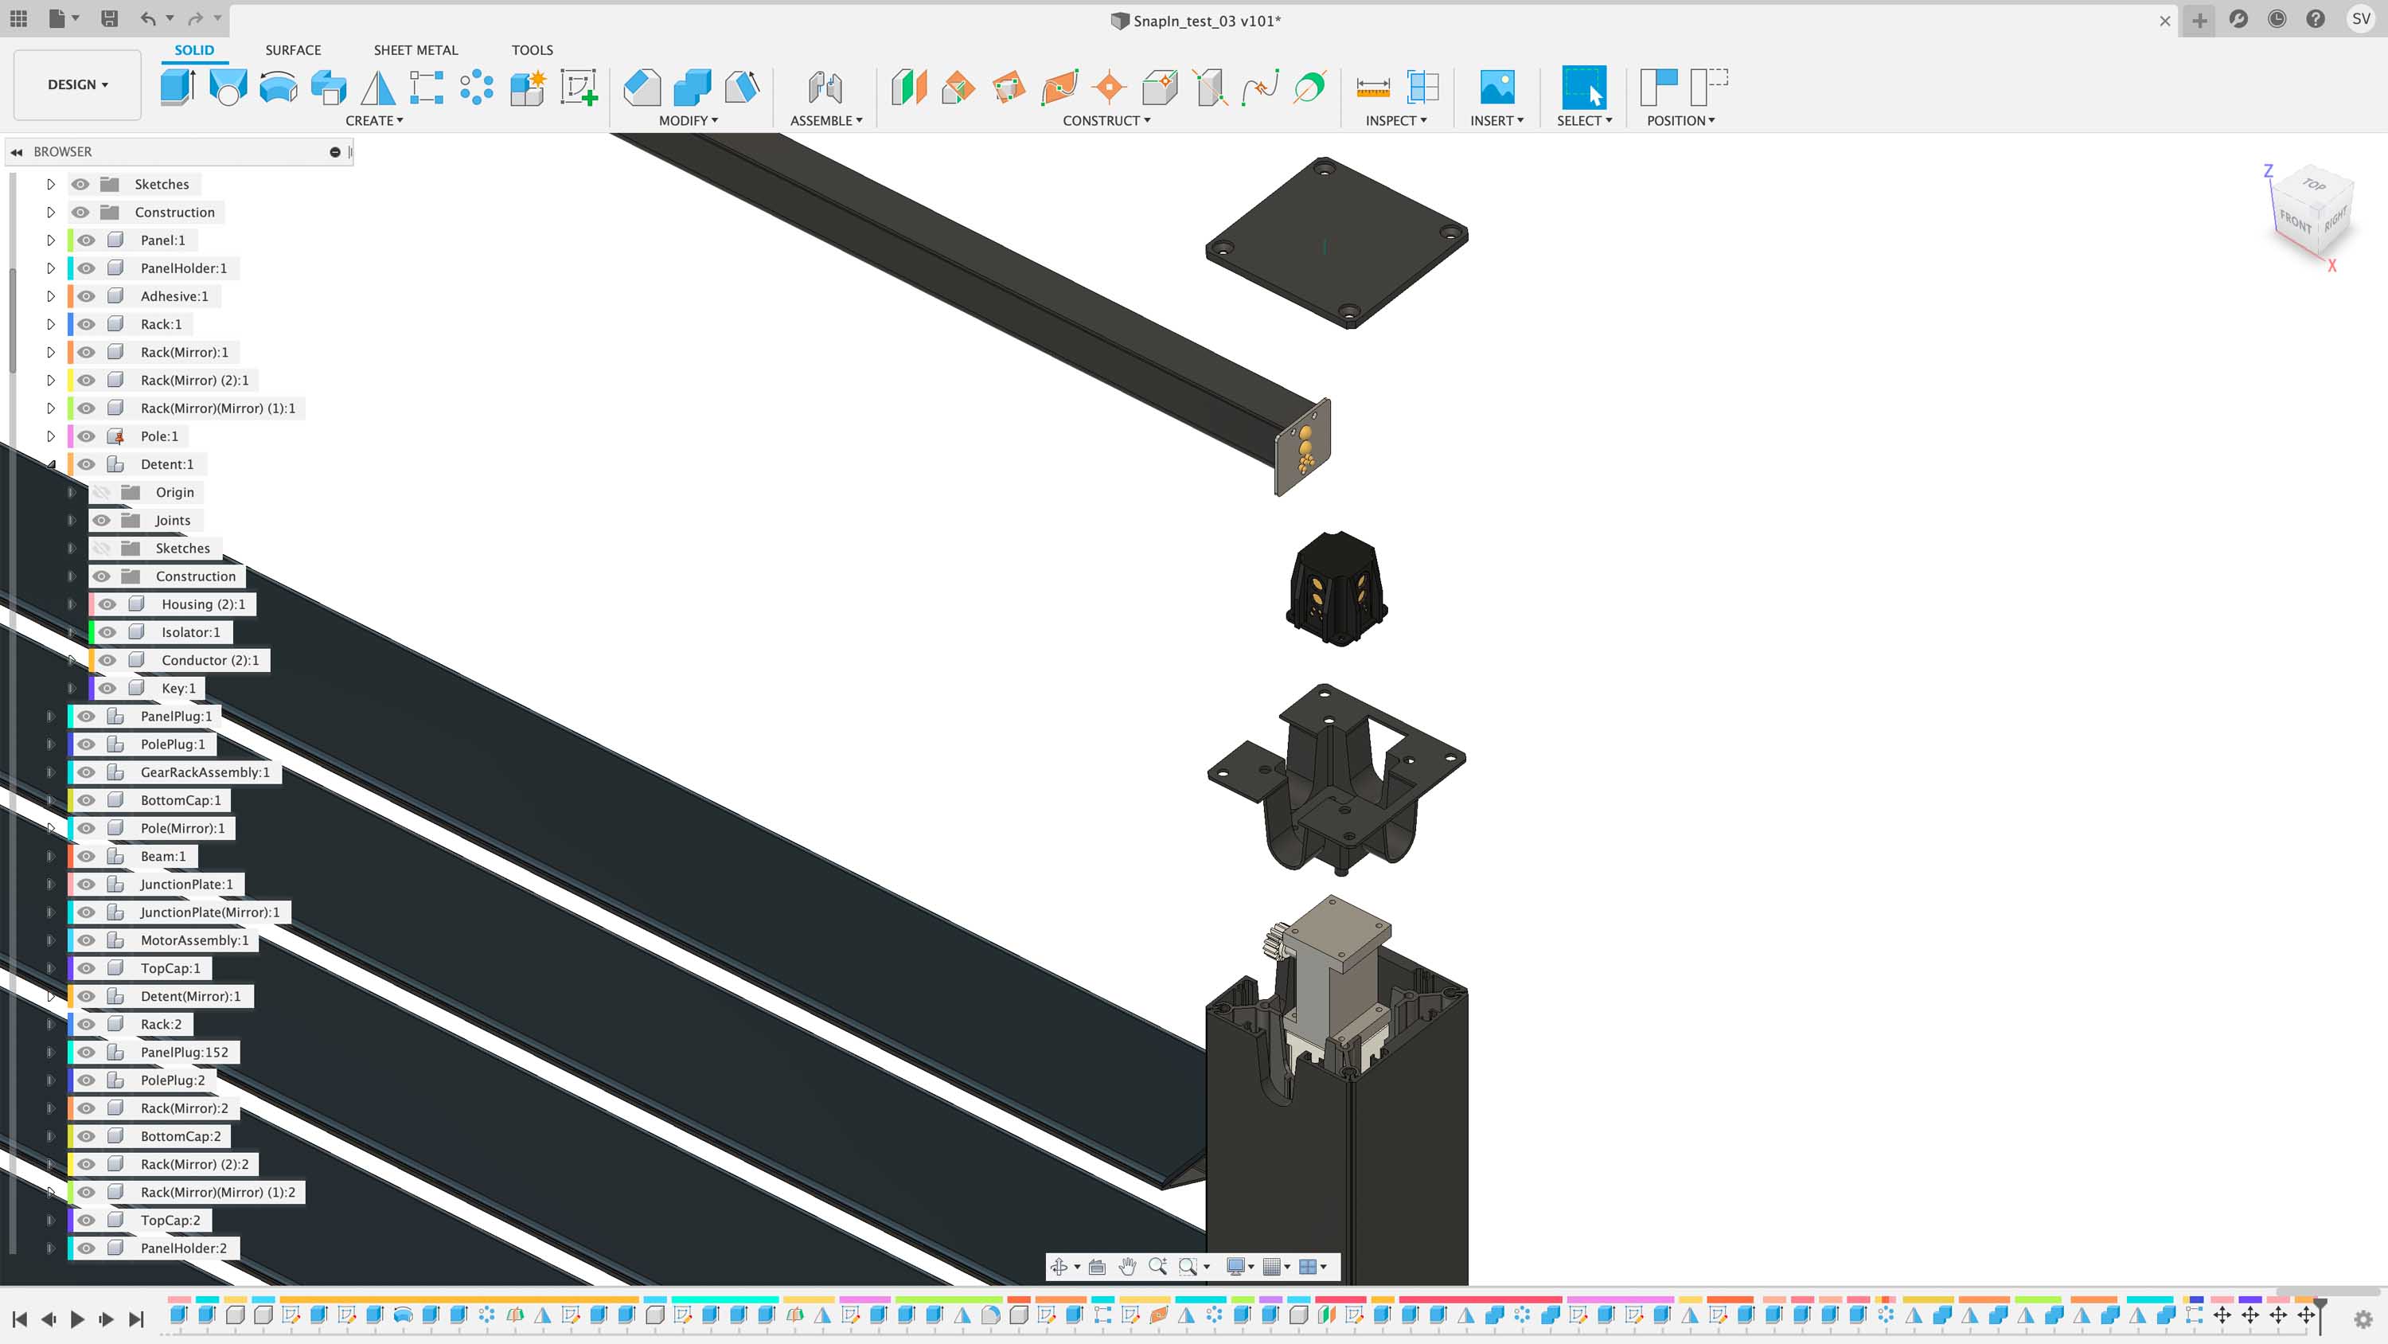Screen dimensions: 2388x1344
Task: Open the CONSTRUCT dropdown menu
Action: pyautogui.click(x=1106, y=120)
